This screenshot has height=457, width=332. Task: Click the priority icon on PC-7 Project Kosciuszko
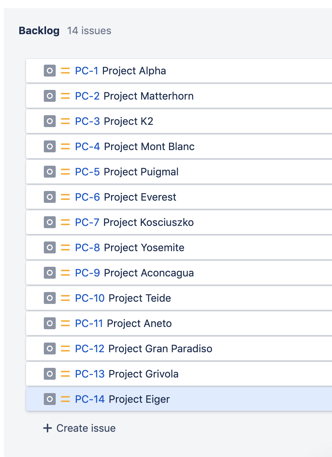tap(65, 222)
